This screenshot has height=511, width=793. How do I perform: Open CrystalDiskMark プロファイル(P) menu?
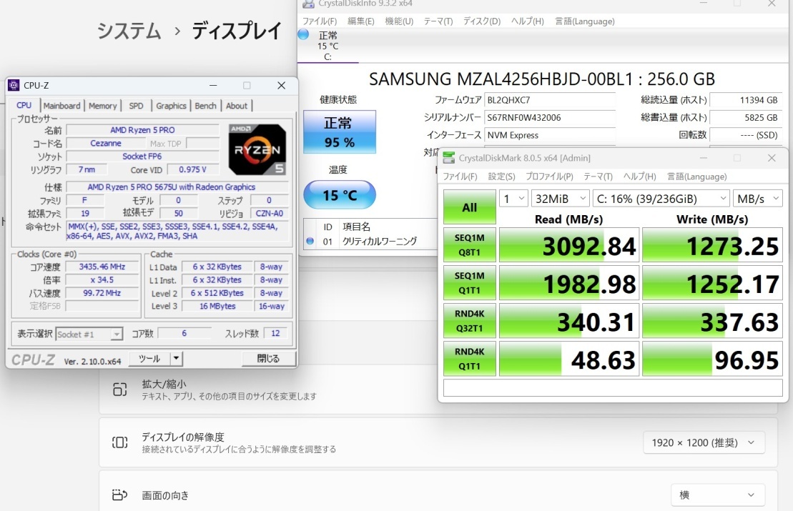[549, 177]
